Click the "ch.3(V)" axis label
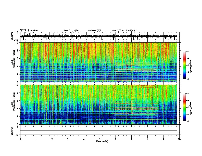 (x=12, y=131)
